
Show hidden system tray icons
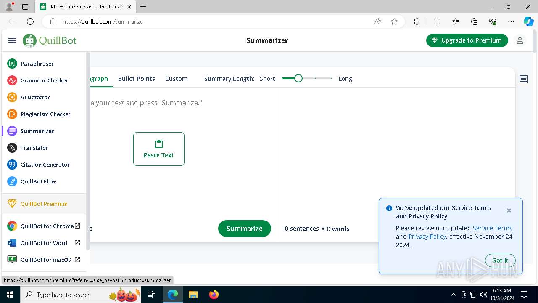point(453,295)
